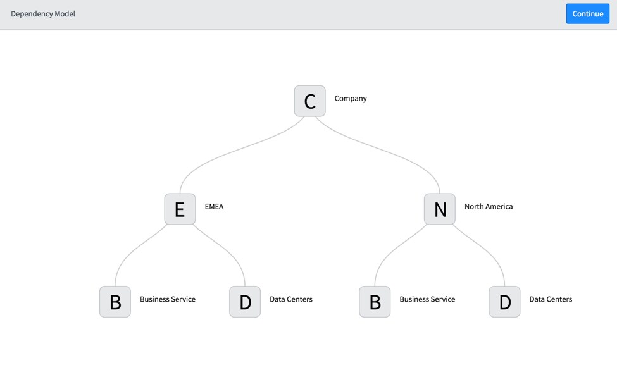The image size is (617, 370).
Task: Select the B icon under North America
Action: 375,302
